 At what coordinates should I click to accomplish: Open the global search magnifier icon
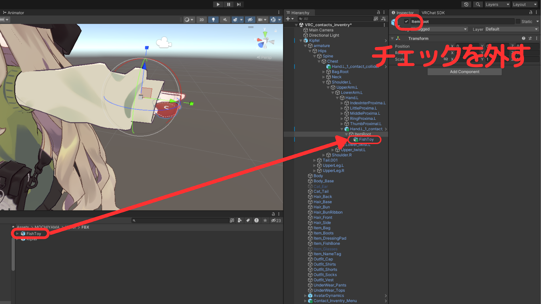pyautogui.click(x=478, y=4)
